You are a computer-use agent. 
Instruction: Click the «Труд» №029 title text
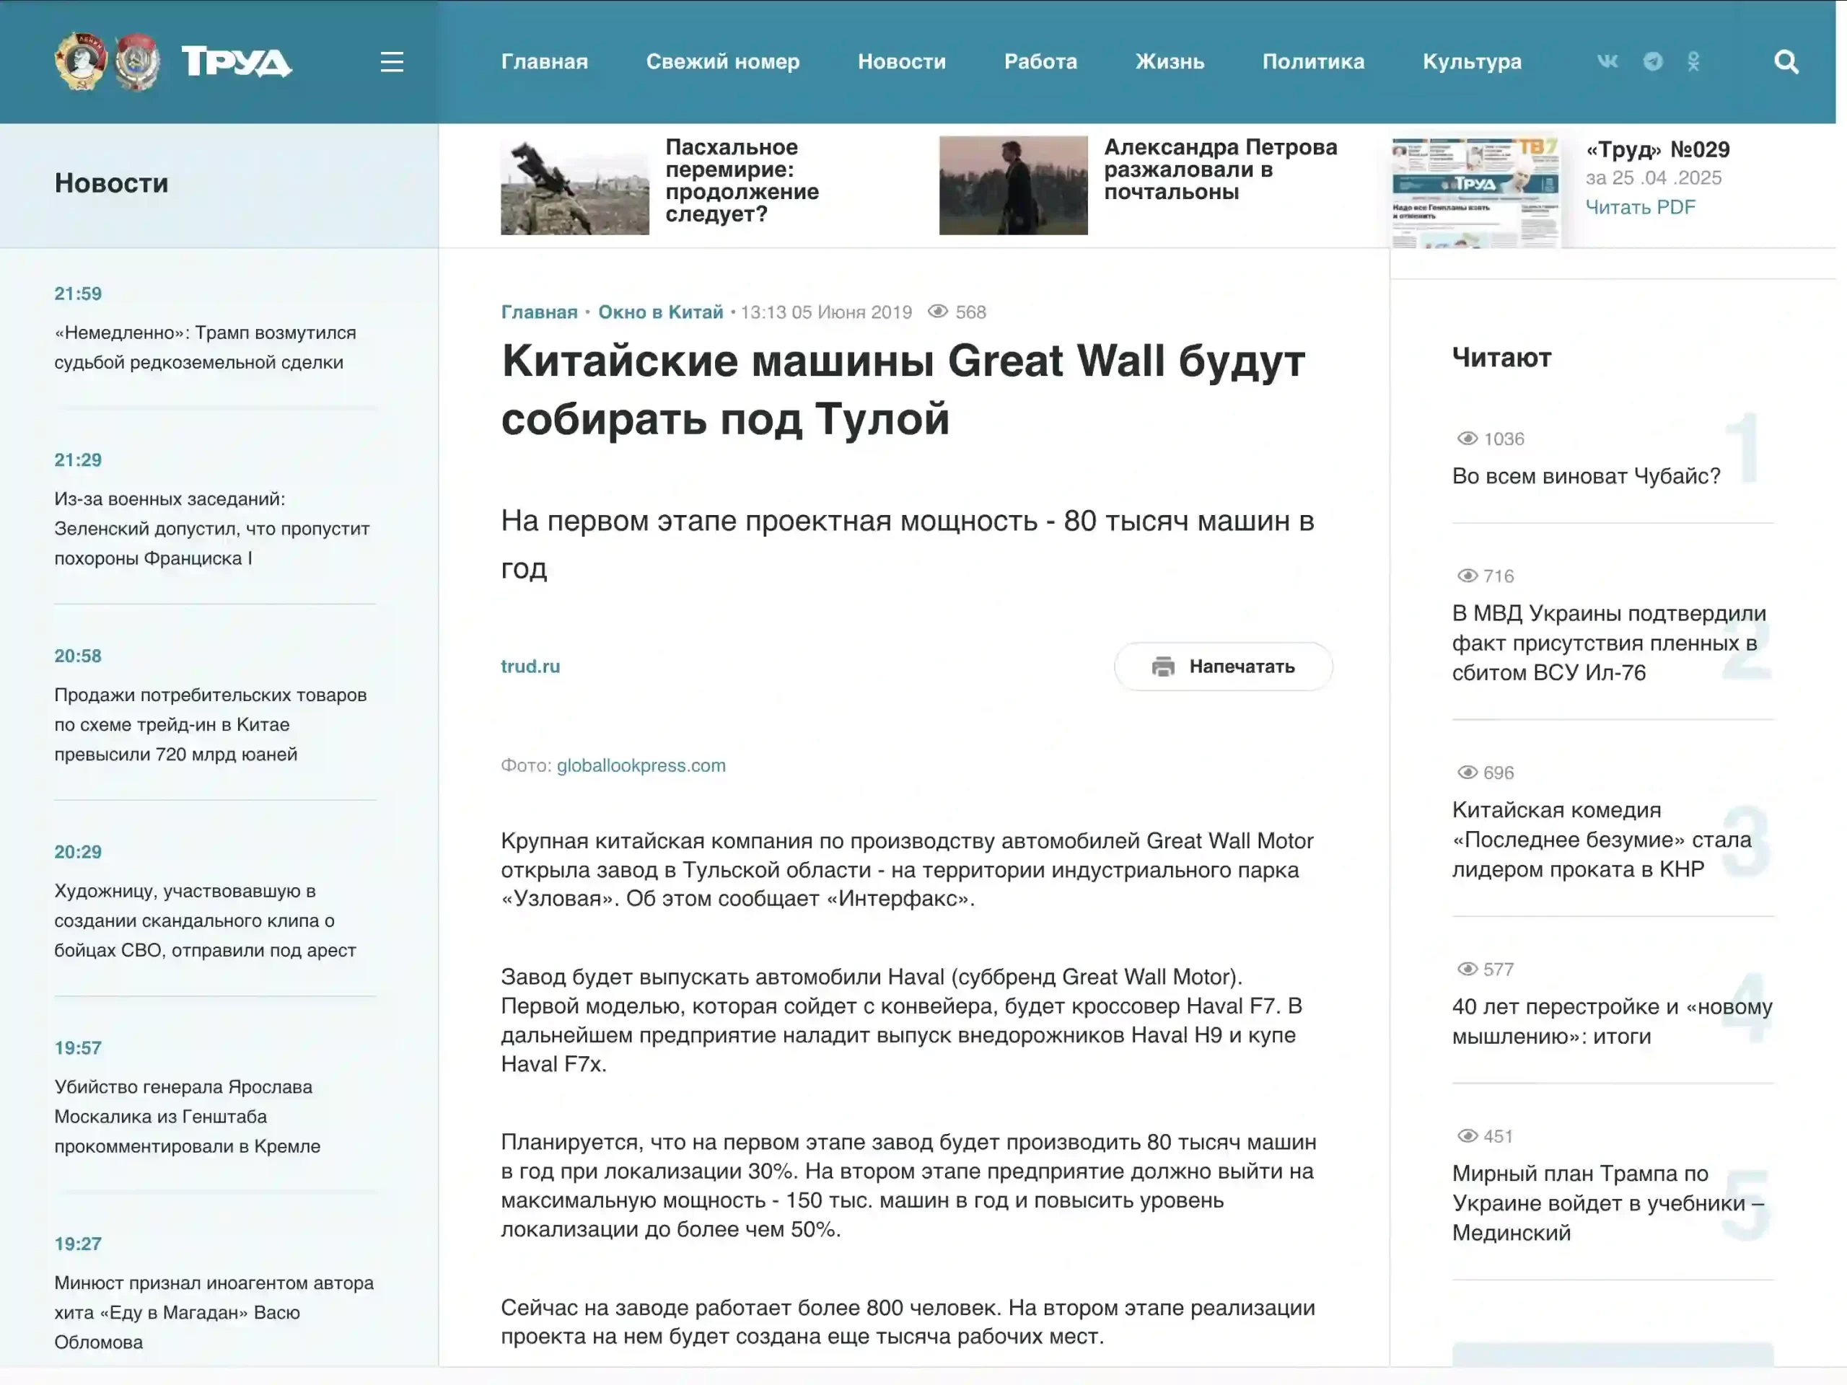point(1657,149)
